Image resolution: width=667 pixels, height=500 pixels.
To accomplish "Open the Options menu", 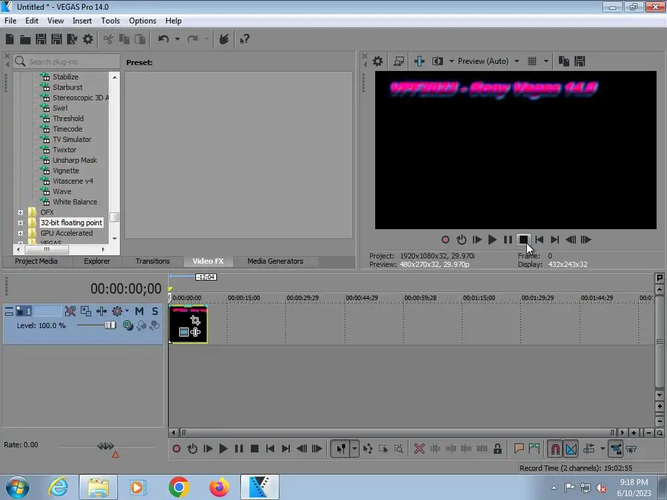I will coord(143,20).
